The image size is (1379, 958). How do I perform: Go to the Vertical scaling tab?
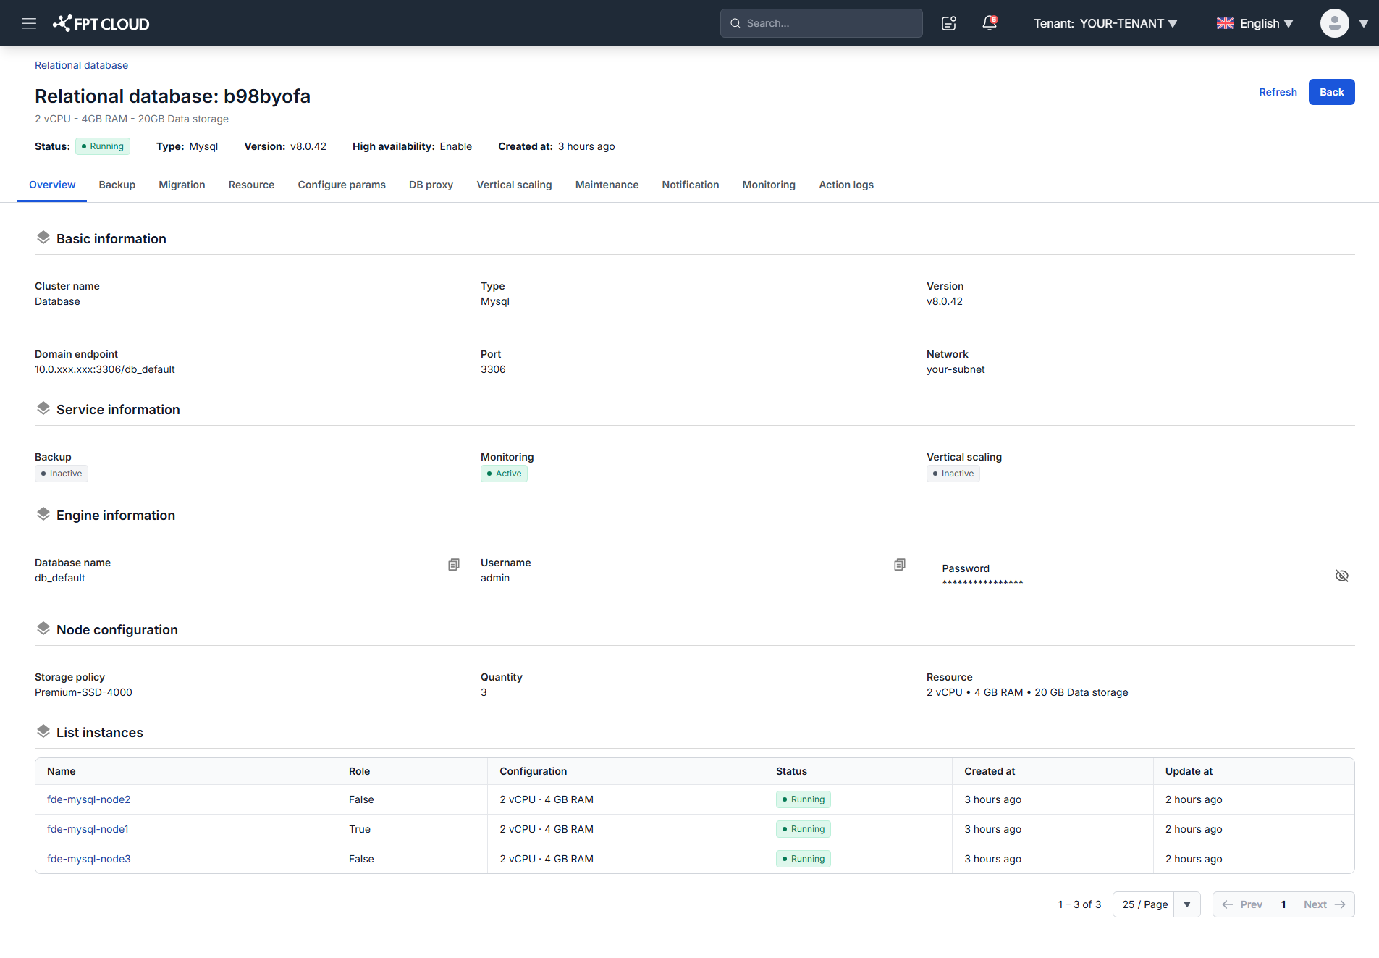pos(514,185)
